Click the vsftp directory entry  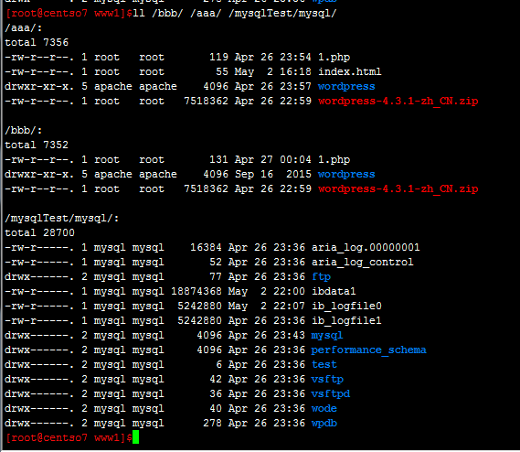(327, 380)
